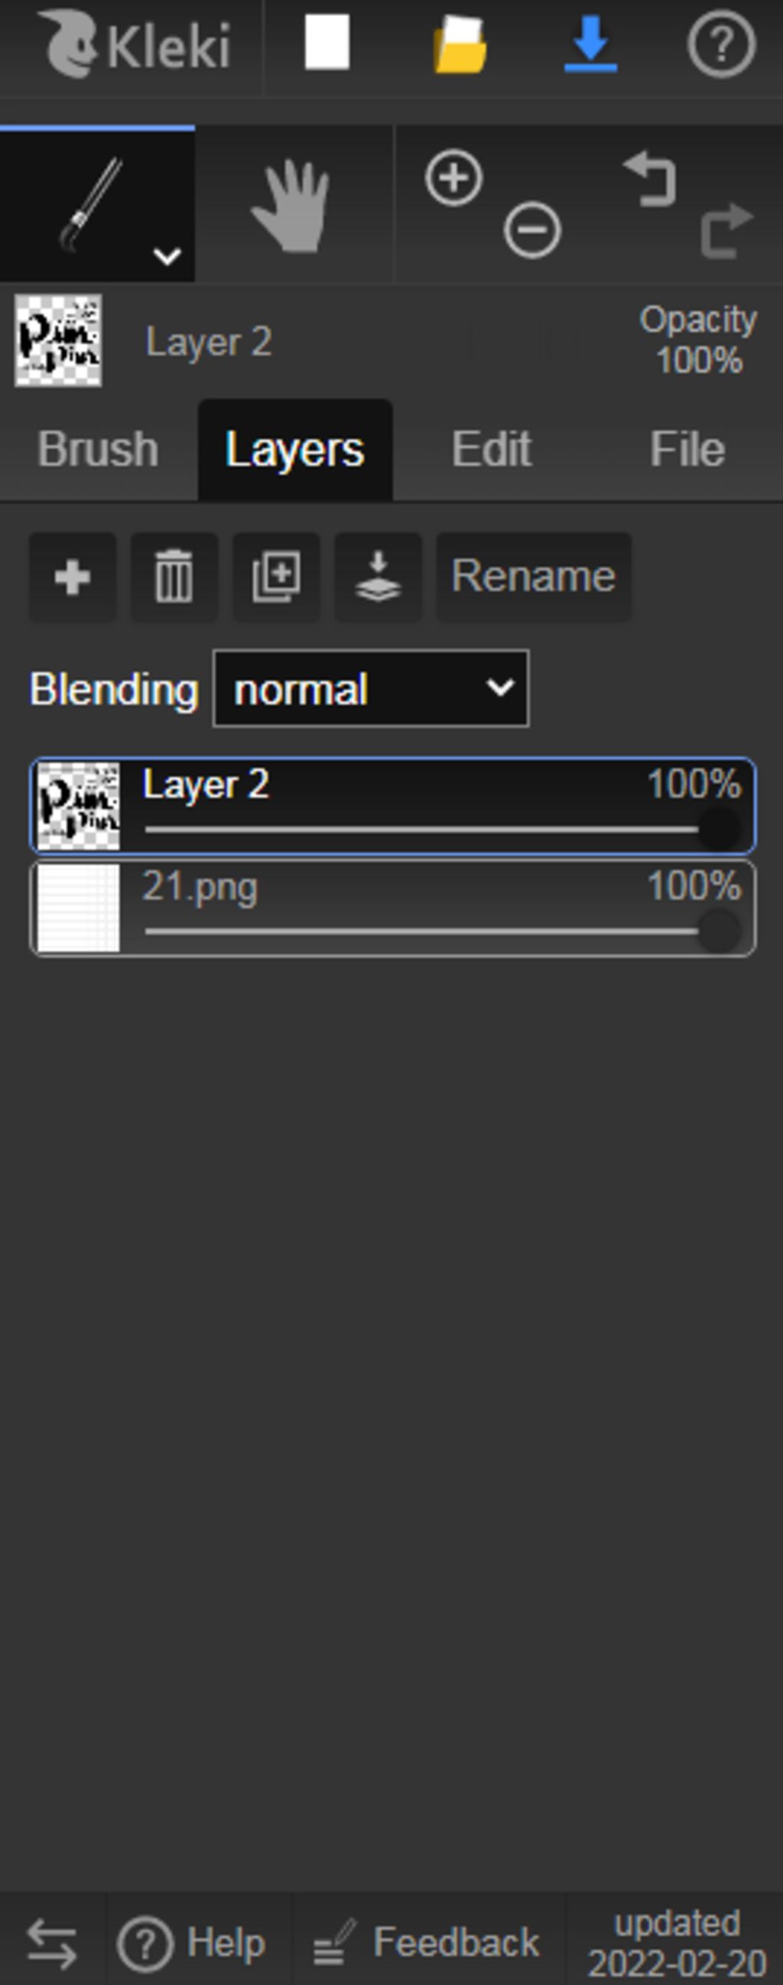
Task: Add a new layer
Action: click(x=73, y=577)
